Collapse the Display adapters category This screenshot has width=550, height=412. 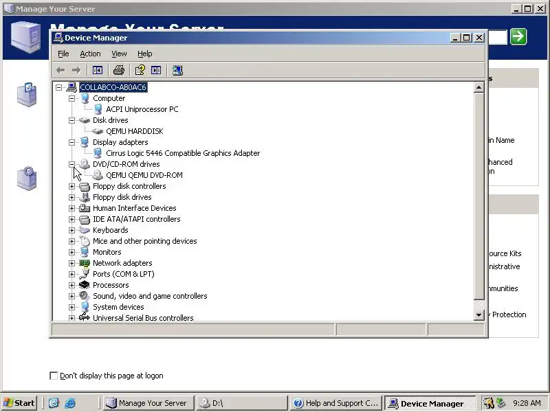71,142
